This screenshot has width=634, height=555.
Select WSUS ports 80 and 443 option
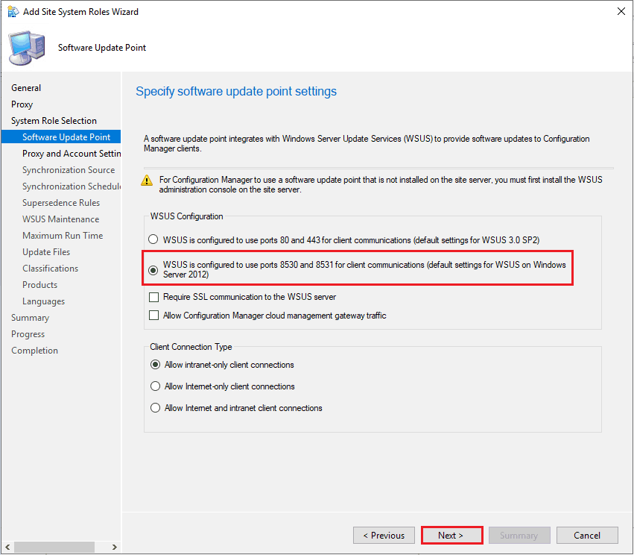tap(154, 240)
